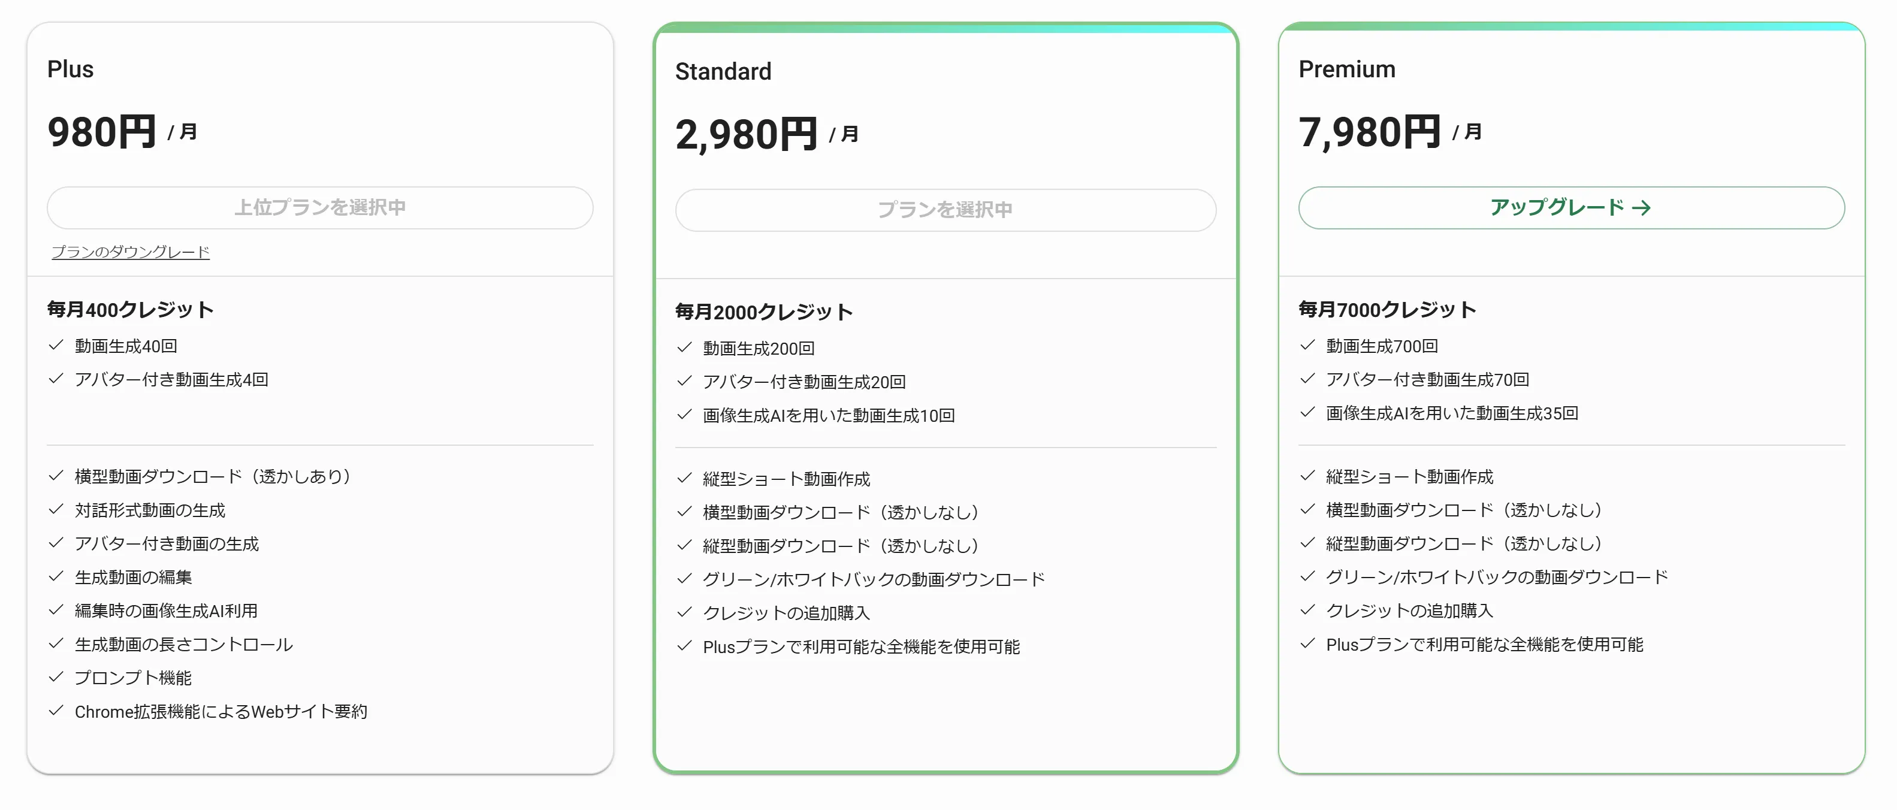Image resolution: width=1897 pixels, height=810 pixels.
Task: Click the 上位プランを選択中 button on Plus
Action: coord(319,208)
